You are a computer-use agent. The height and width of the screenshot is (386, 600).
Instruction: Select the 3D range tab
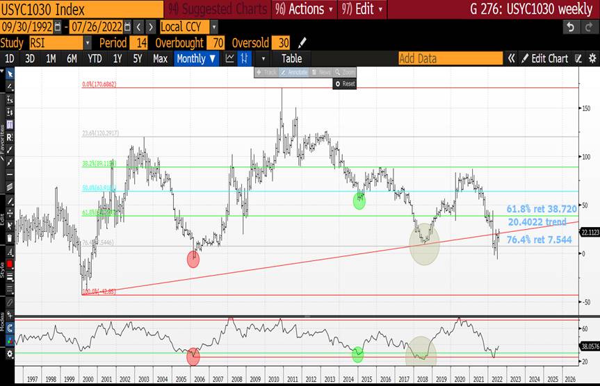coord(29,58)
